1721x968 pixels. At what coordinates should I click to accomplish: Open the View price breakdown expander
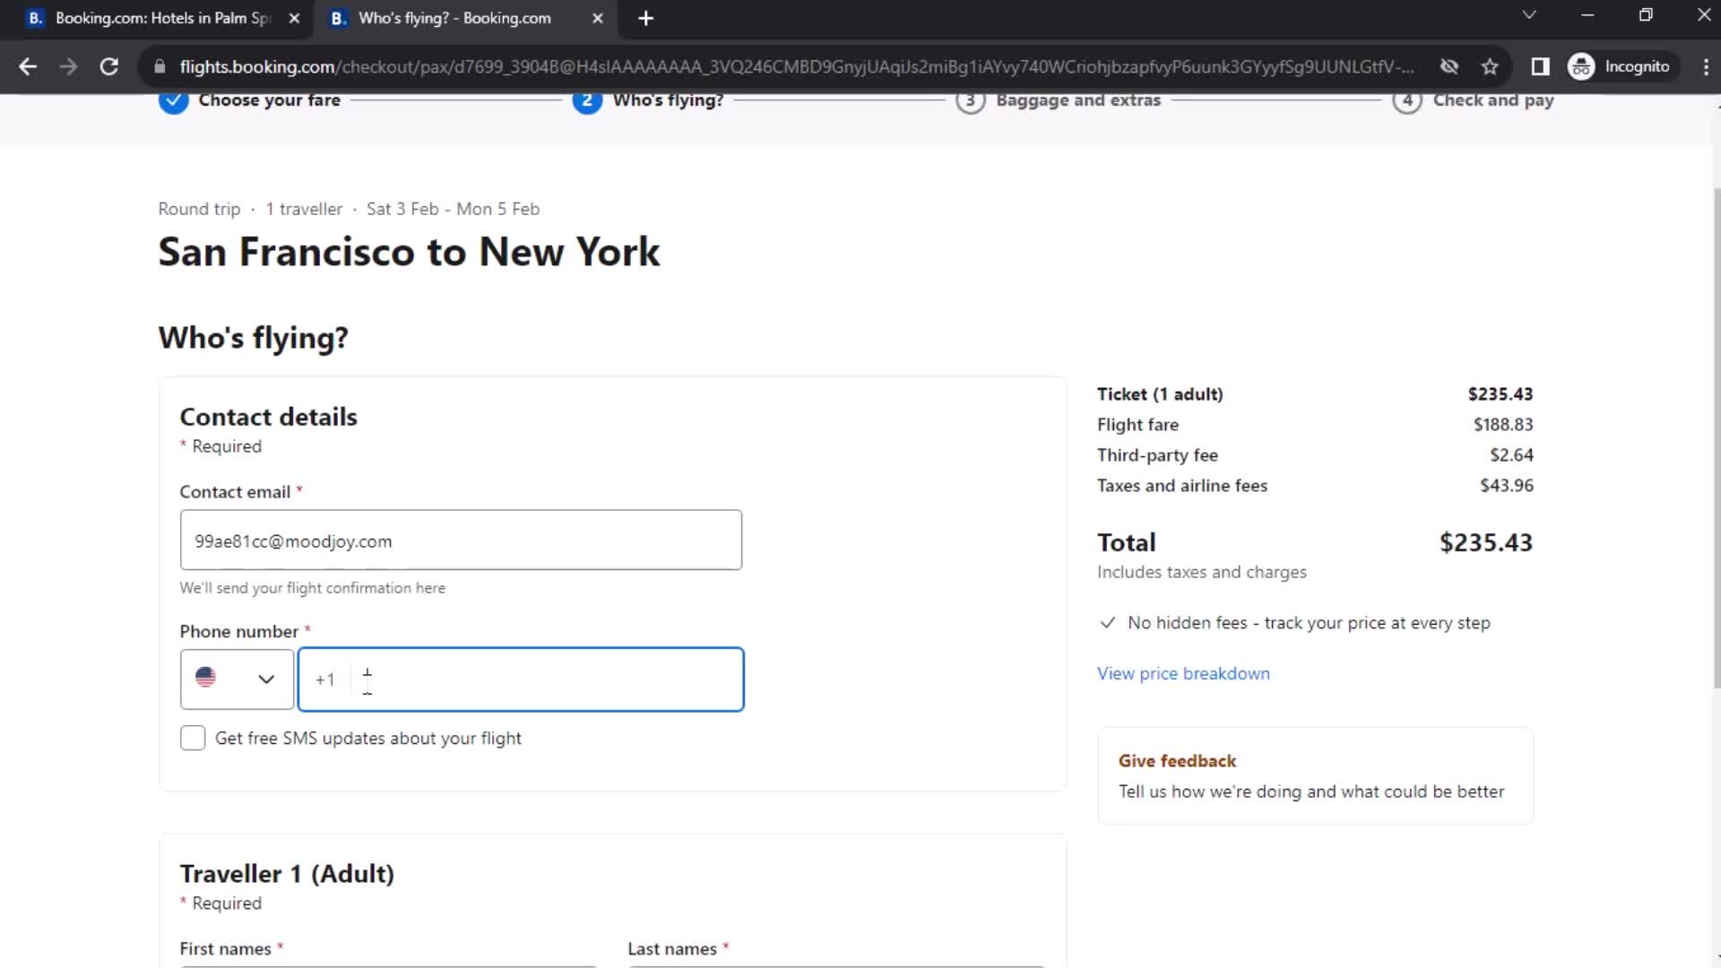[1182, 672]
